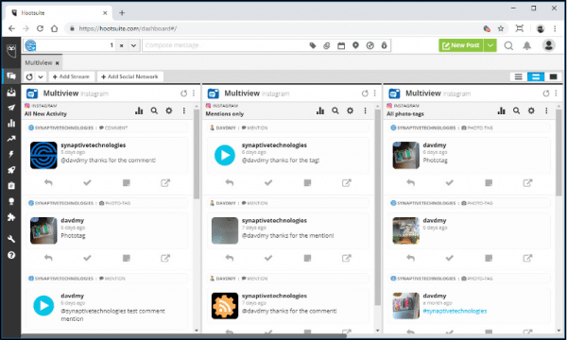The height and width of the screenshot is (340, 567).
Task: Open settings gear of Mentions only stream
Action: (350, 110)
